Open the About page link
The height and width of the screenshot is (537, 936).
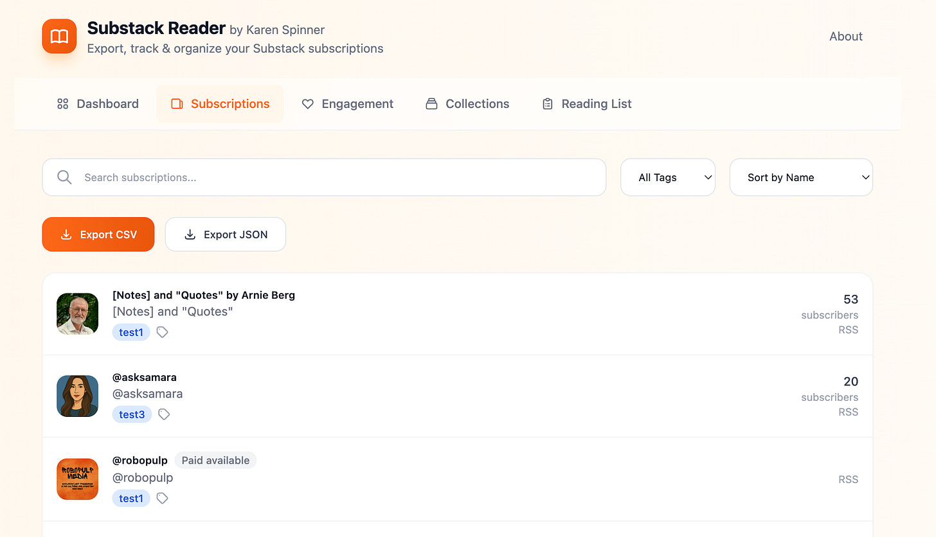(845, 37)
